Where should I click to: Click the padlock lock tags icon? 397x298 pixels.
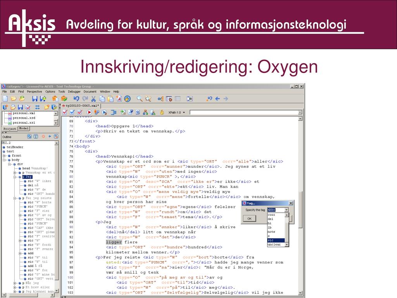[162, 112]
